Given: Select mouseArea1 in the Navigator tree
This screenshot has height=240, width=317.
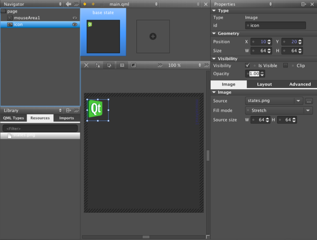Looking at the screenshot, I should coord(40,18).
